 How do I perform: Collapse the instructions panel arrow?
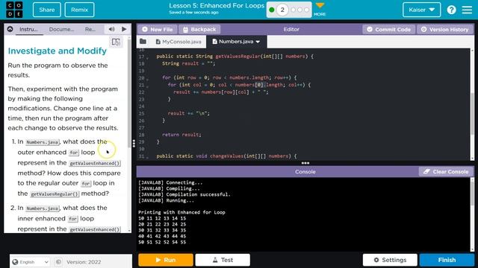10,29
